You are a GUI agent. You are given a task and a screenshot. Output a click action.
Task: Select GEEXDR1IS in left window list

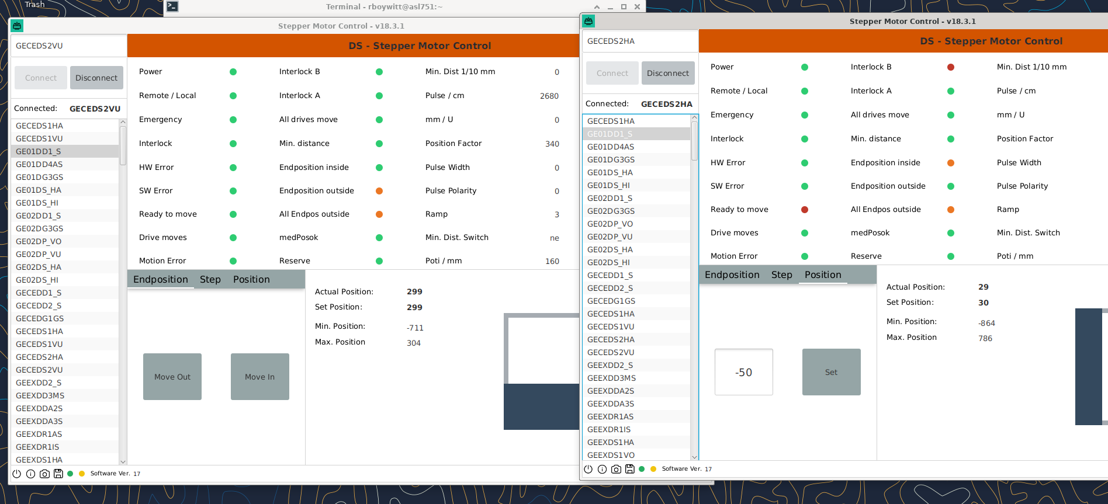coord(65,447)
